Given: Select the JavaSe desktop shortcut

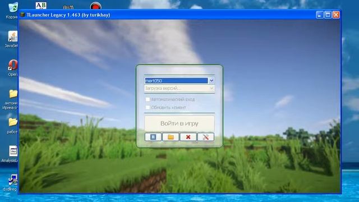Looking at the screenshot, I should (12, 39).
